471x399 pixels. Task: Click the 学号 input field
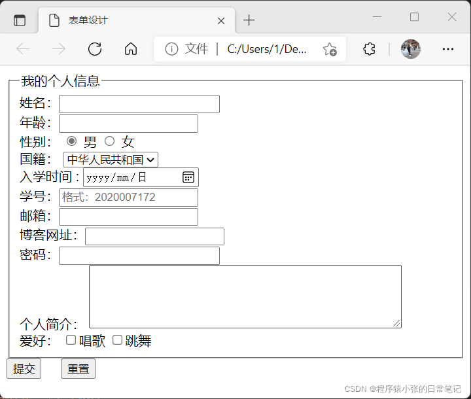click(128, 198)
